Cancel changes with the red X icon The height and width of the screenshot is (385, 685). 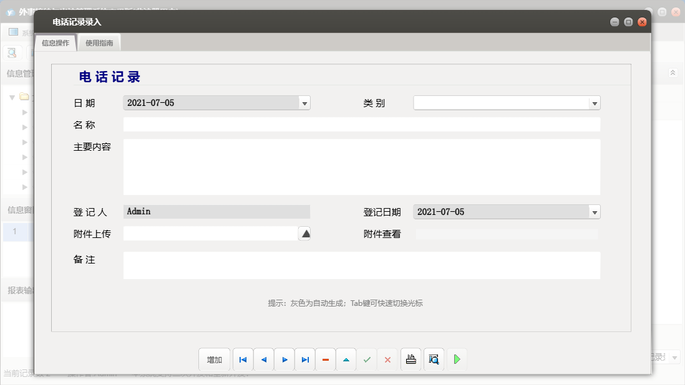387,359
